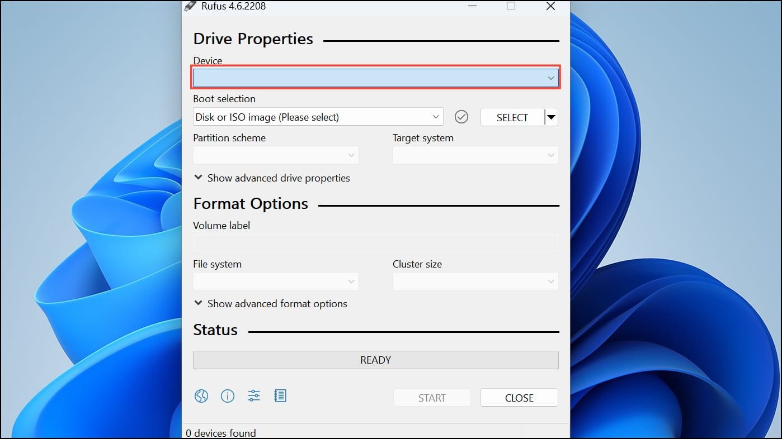Open the Cluster size dropdown

pyautogui.click(x=475, y=281)
